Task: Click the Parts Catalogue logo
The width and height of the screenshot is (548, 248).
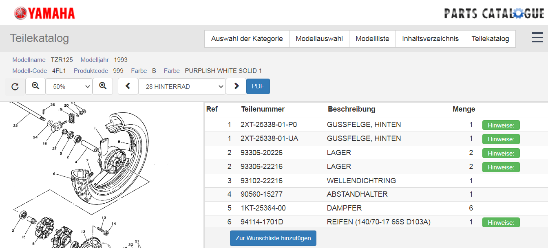Action: pos(494,13)
